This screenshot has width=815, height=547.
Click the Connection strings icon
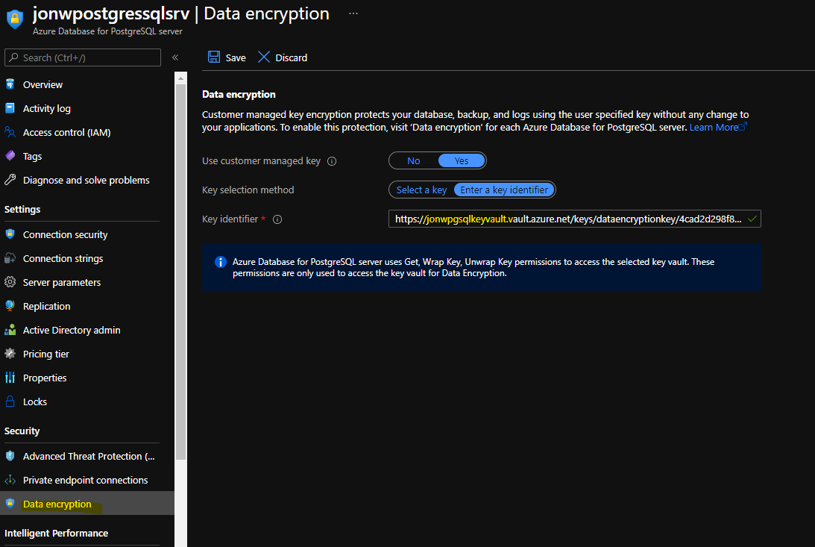(x=10, y=258)
